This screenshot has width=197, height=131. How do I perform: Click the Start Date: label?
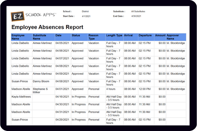pos(69,16)
